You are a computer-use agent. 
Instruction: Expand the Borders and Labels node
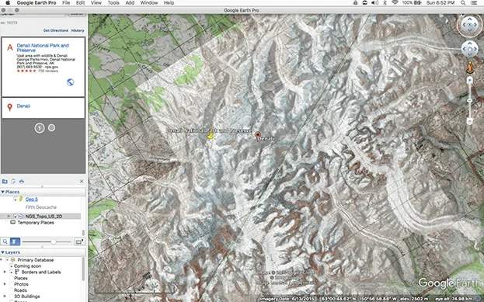click(5, 272)
